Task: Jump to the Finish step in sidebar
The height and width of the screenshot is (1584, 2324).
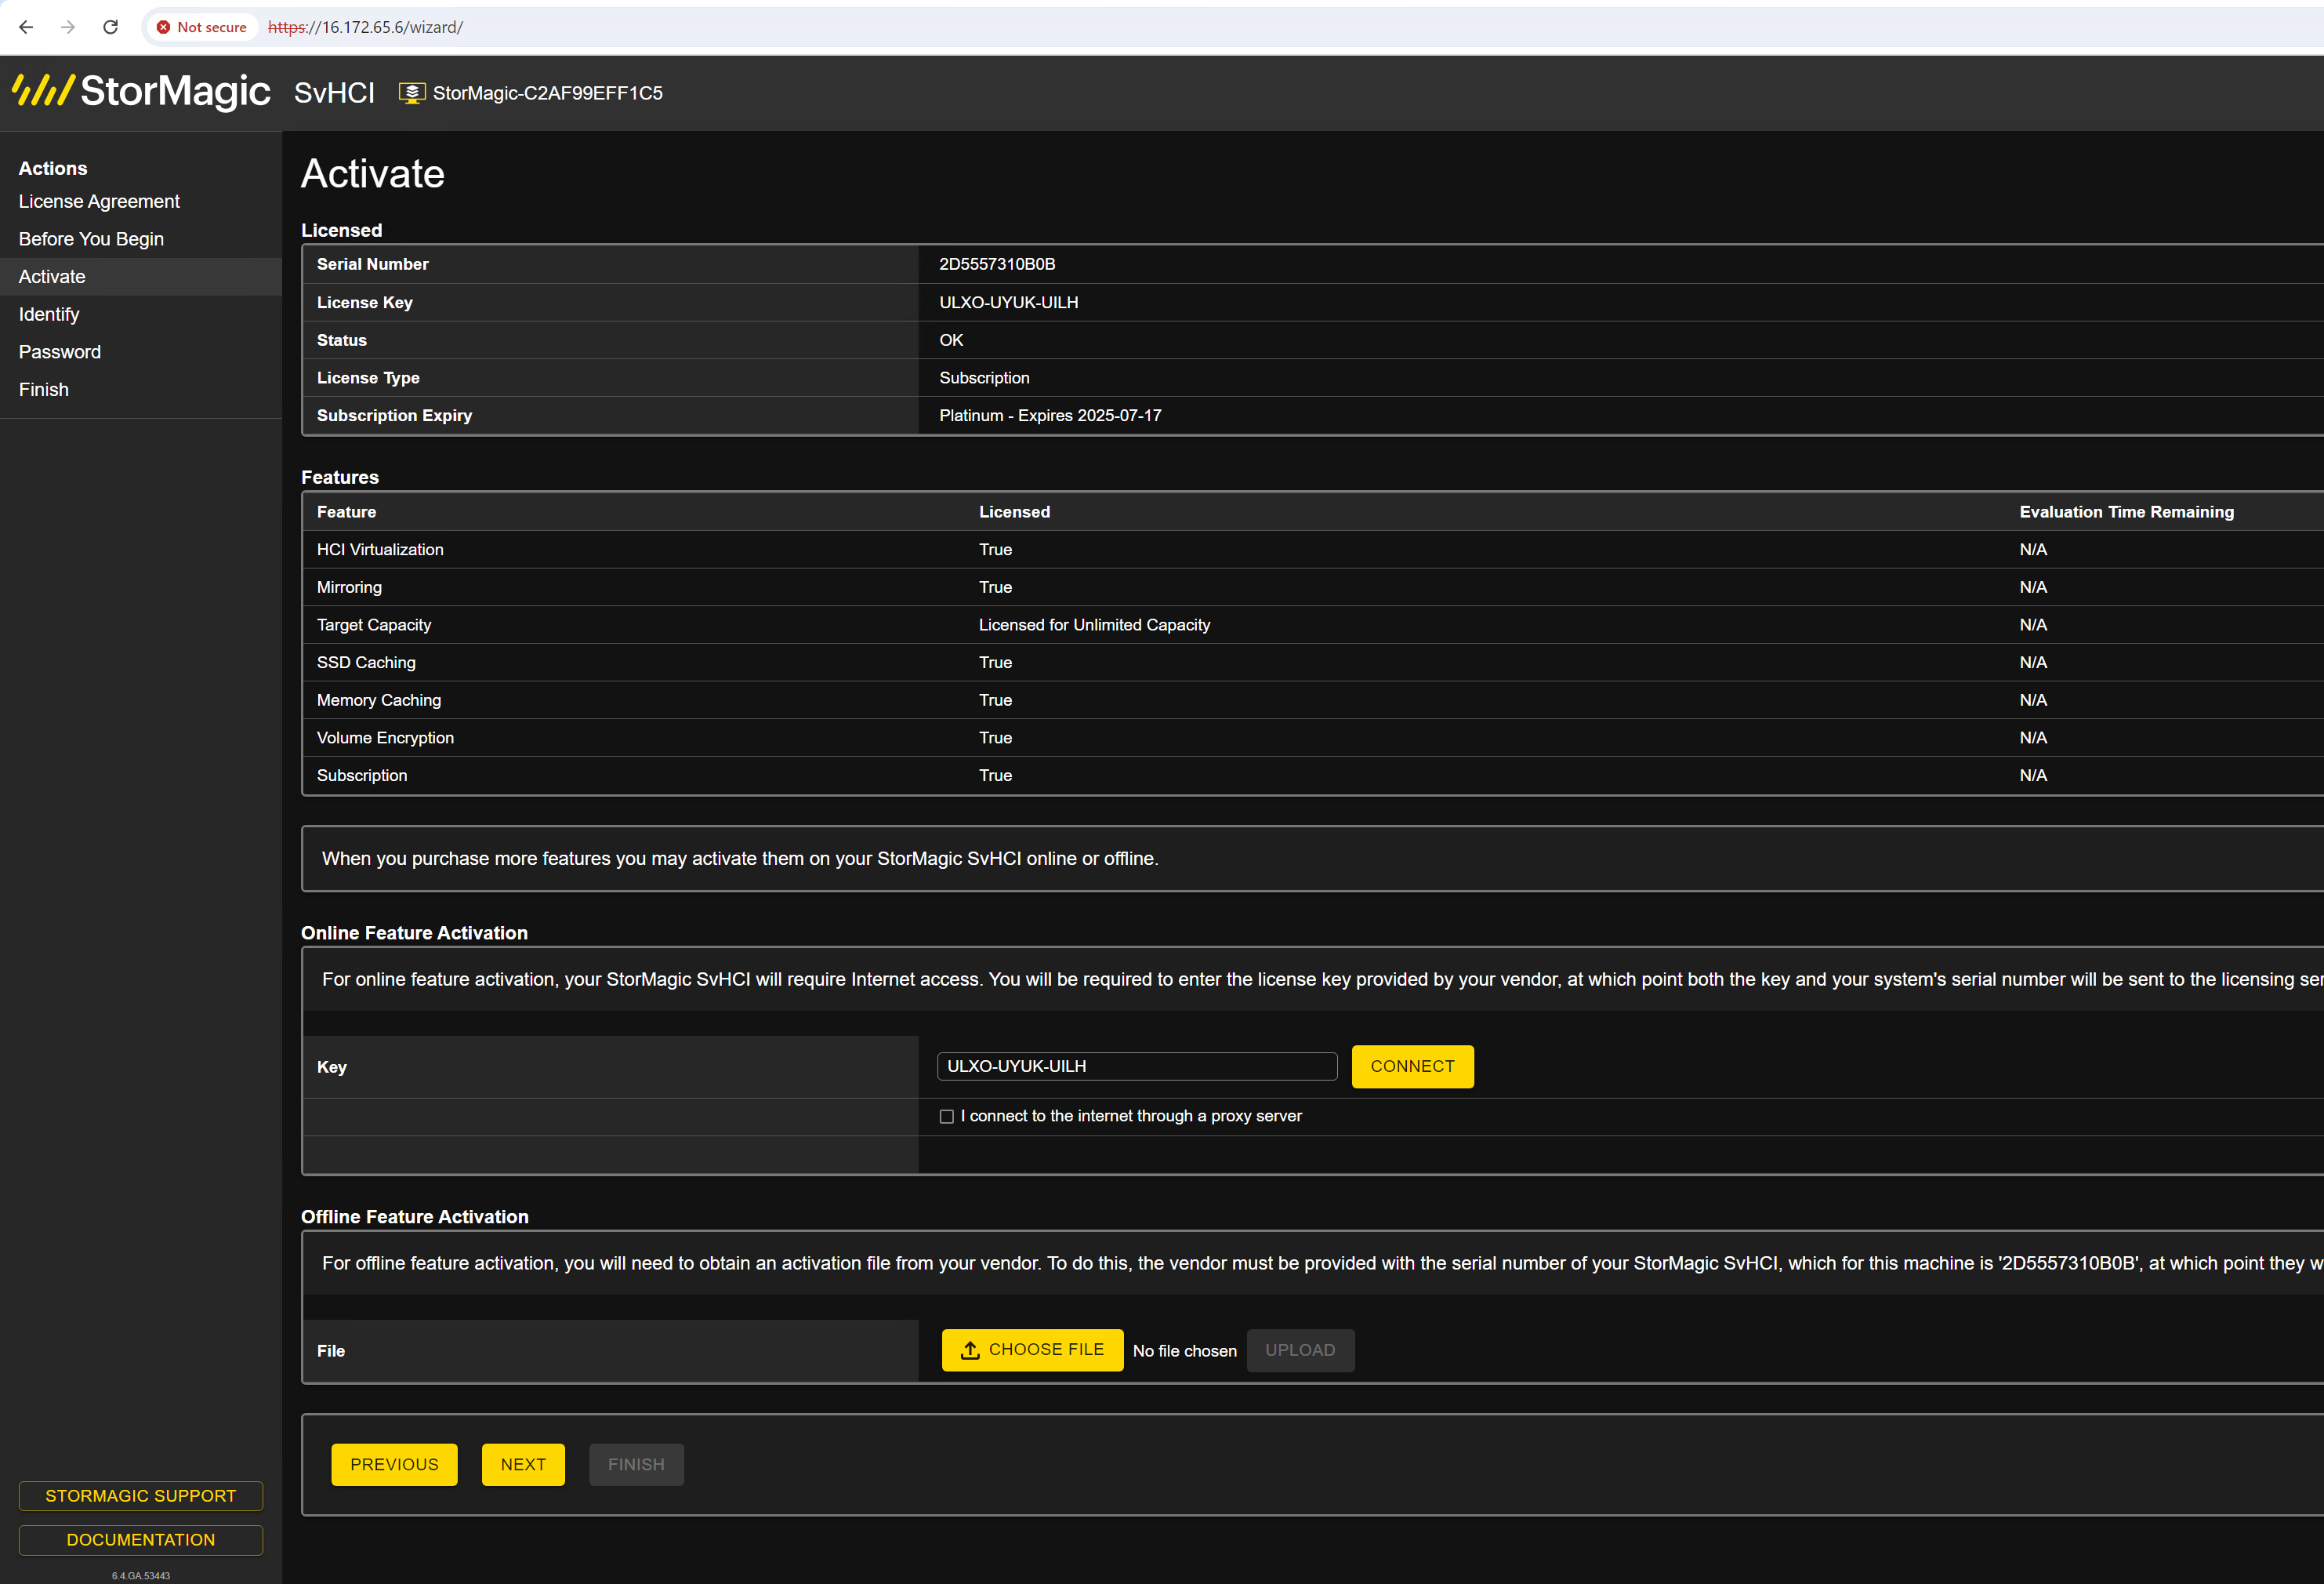Action: pos(44,389)
